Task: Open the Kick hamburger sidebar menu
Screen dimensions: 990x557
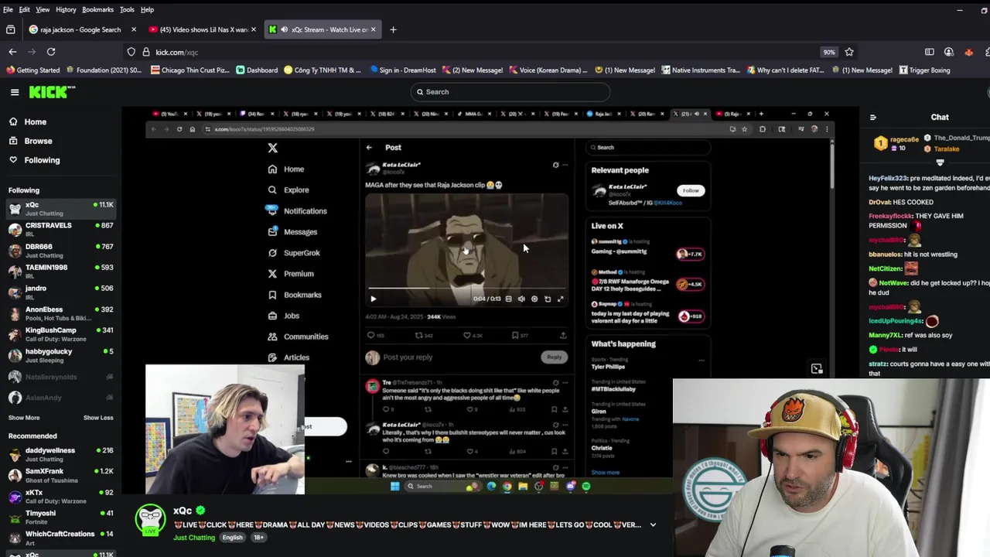Action: [15, 92]
